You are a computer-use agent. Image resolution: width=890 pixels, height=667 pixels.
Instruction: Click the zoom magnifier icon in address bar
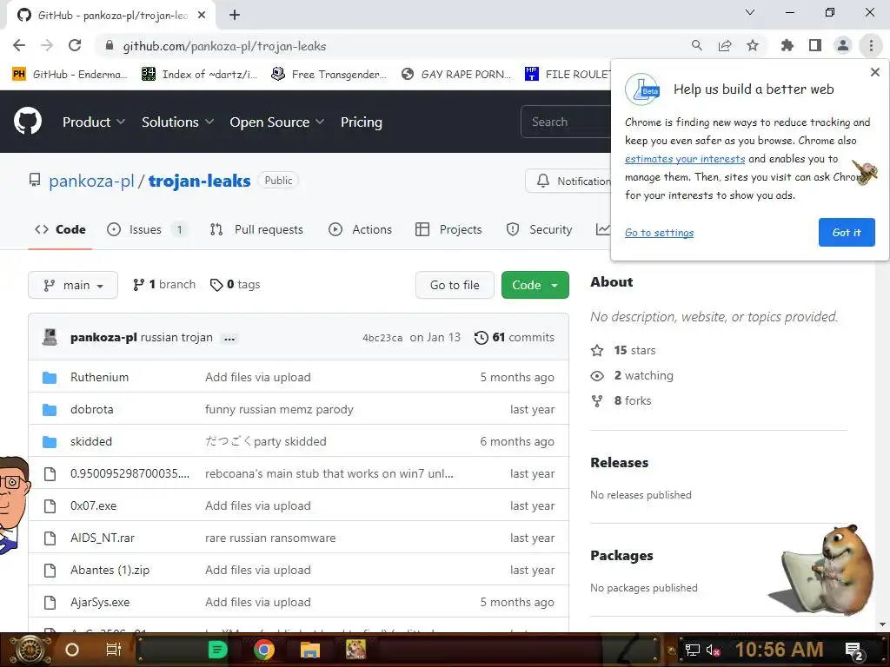point(697,45)
